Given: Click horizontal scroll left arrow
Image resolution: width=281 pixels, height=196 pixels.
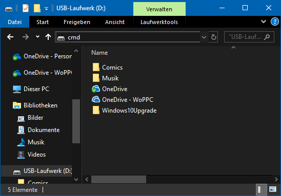Looking at the screenshot, I should coord(87,179).
